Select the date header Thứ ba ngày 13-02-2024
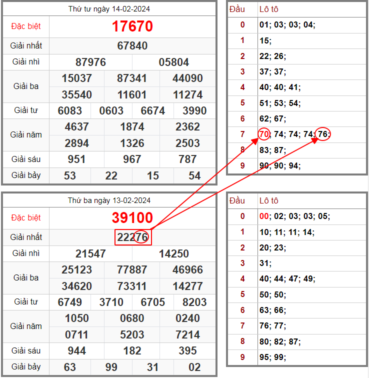The image size is (369, 378). pos(109,200)
